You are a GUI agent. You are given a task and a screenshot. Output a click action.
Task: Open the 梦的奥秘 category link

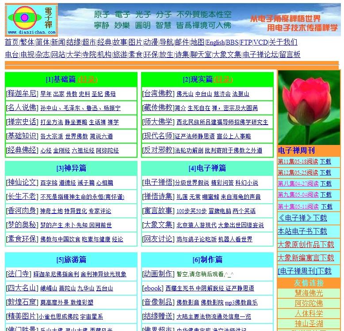point(22,224)
